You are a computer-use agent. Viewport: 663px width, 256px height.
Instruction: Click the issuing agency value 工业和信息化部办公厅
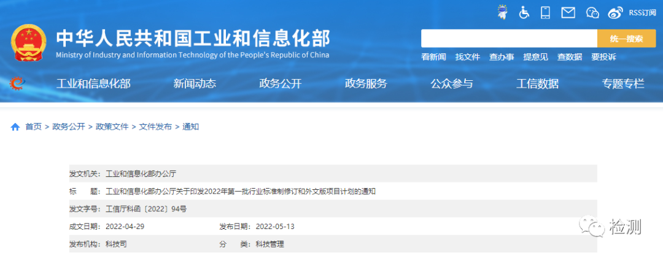(141, 174)
